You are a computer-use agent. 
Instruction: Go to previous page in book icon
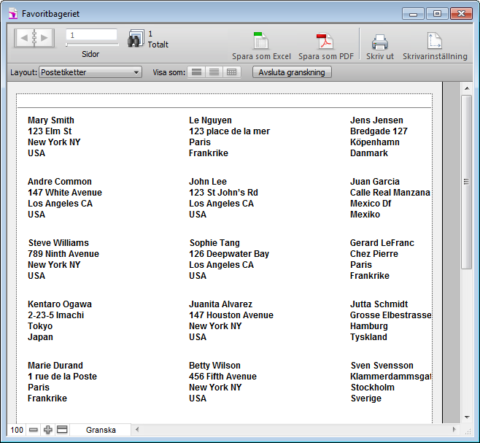[x=24, y=38]
